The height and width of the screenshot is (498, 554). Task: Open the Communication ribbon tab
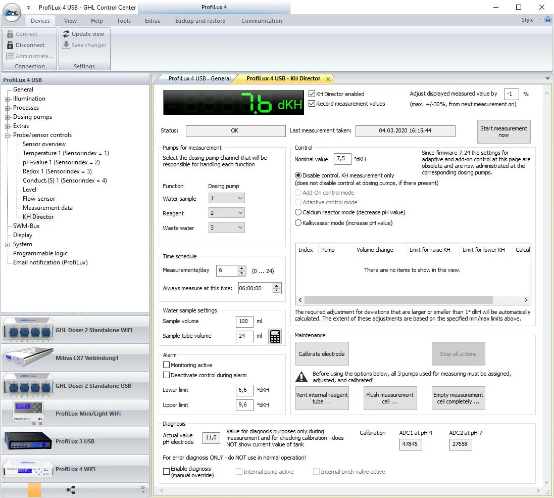point(262,21)
